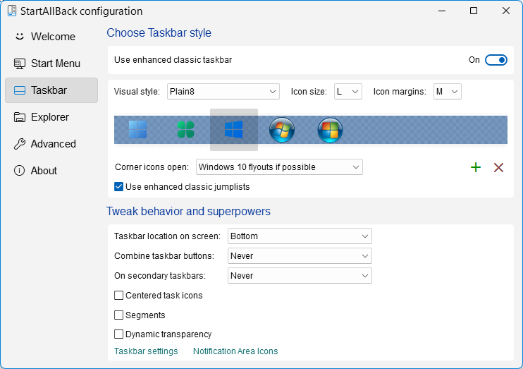Choose the green four-leaf clover start icon
This screenshot has width=523, height=369.
pos(185,130)
